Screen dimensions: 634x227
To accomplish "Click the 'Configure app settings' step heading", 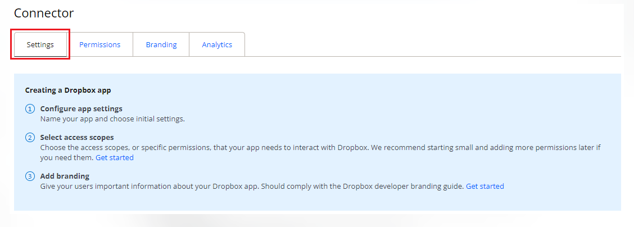I will click(81, 109).
